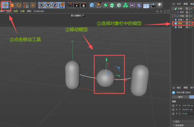Image resolution: width=194 pixels, height=127 pixels.
Task: Open the Edit Render Settings icon
Action: 83,5
